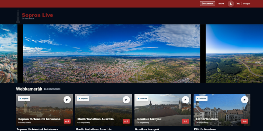Play the Élő történelem webcam
Viewport: 263px width, 131px height.
244,100
